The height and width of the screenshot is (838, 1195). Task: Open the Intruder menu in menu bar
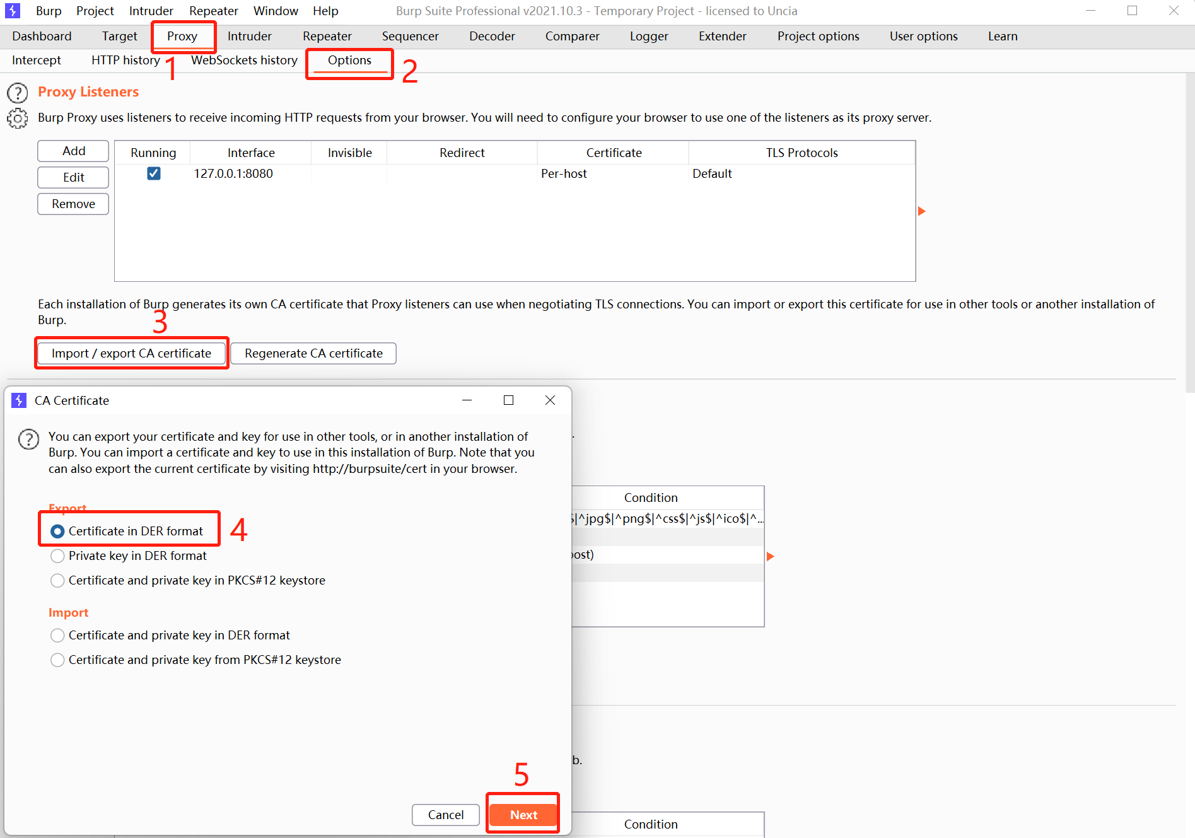[x=151, y=11]
